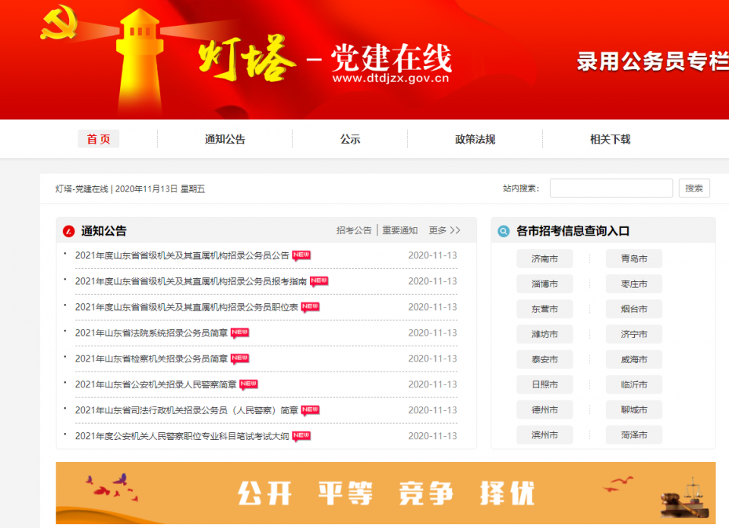Click the blue magnifier icon beside 各市招考信息查询入口

point(503,231)
